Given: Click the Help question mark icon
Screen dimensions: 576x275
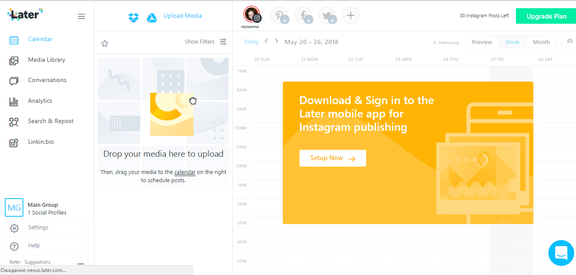Looking at the screenshot, I should pos(14,247).
